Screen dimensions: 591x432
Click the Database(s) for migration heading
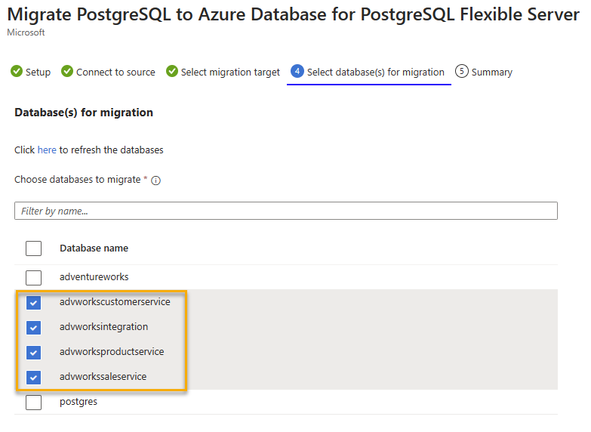pos(84,113)
